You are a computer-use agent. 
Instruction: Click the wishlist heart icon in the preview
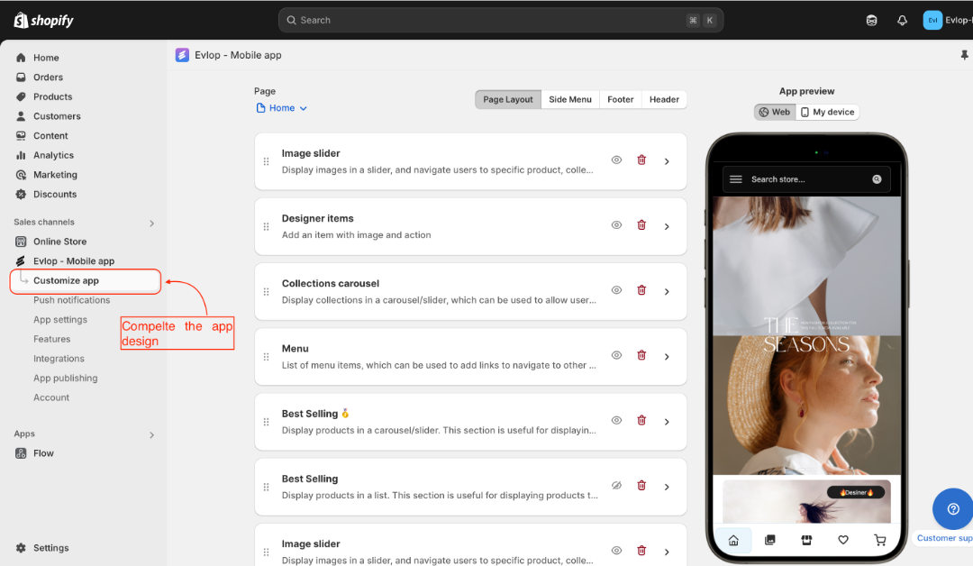(x=842, y=539)
